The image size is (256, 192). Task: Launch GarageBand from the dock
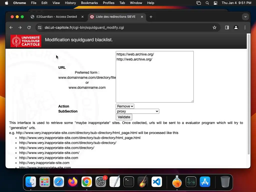pos(143,182)
